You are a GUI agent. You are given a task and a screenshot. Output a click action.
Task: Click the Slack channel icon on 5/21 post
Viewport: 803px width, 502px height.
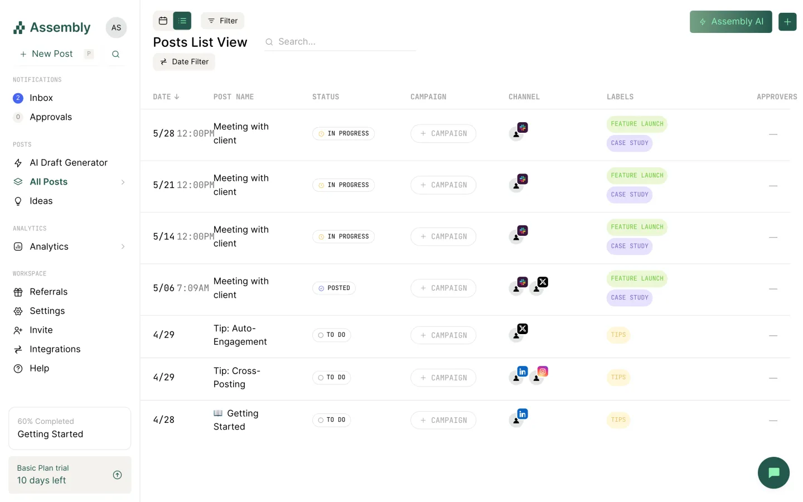pyautogui.click(x=523, y=179)
